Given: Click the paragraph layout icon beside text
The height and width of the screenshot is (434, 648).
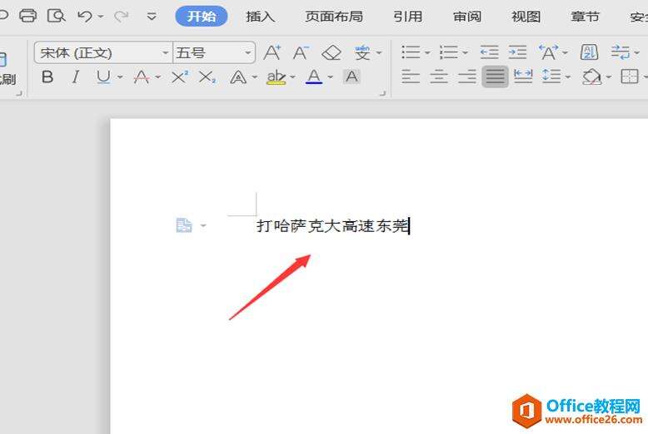Looking at the screenshot, I should point(184,225).
